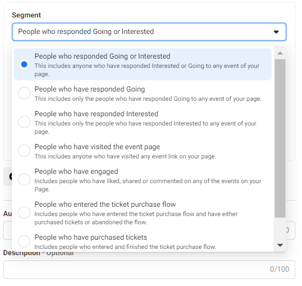Select radio for visited the event page

pyautogui.click(x=24, y=151)
